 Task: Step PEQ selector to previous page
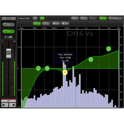pyautogui.click(x=3, y=18)
